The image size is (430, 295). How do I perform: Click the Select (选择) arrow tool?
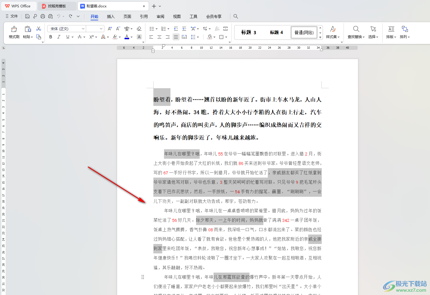pos(373,32)
